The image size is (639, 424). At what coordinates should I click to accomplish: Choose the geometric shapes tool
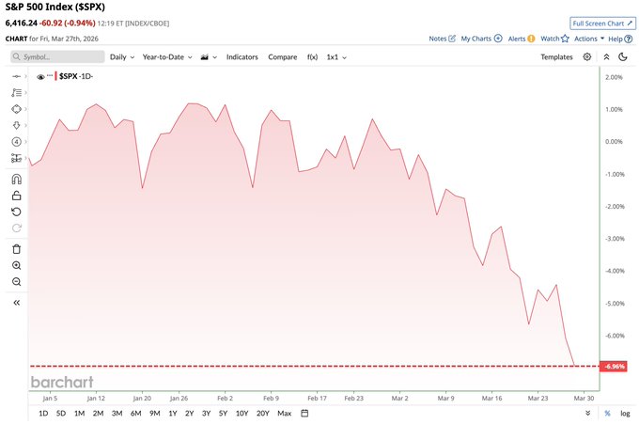pos(16,109)
